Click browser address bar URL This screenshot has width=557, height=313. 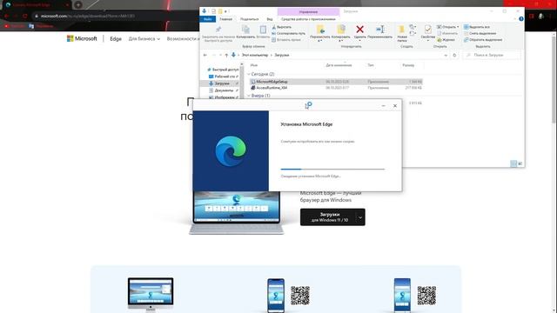[x=88, y=16]
